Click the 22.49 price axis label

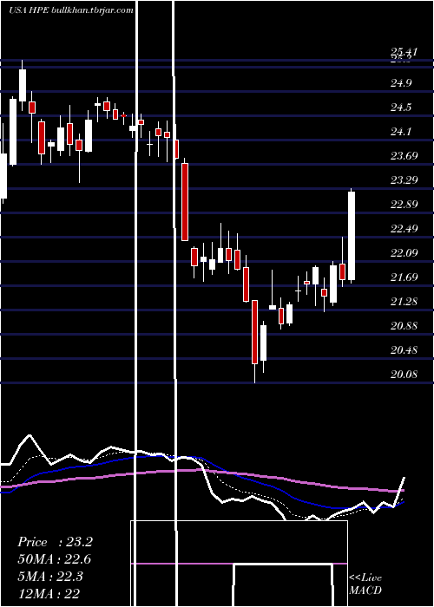point(404,229)
